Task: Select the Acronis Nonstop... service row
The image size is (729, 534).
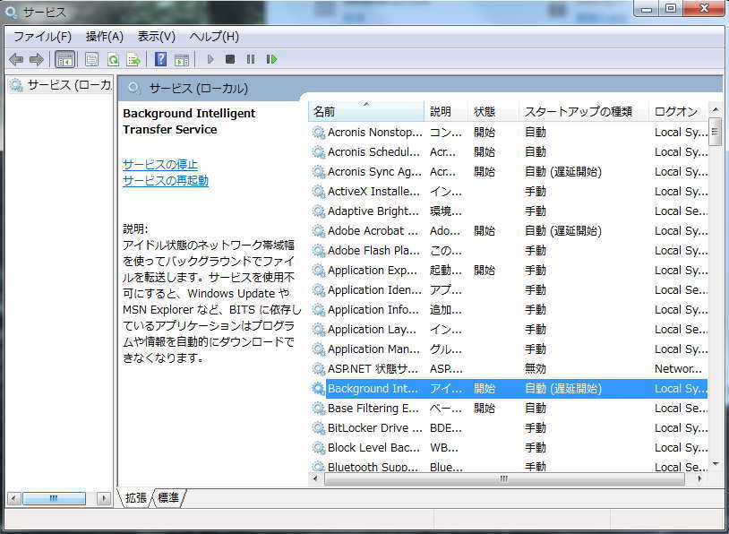Action: 509,132
